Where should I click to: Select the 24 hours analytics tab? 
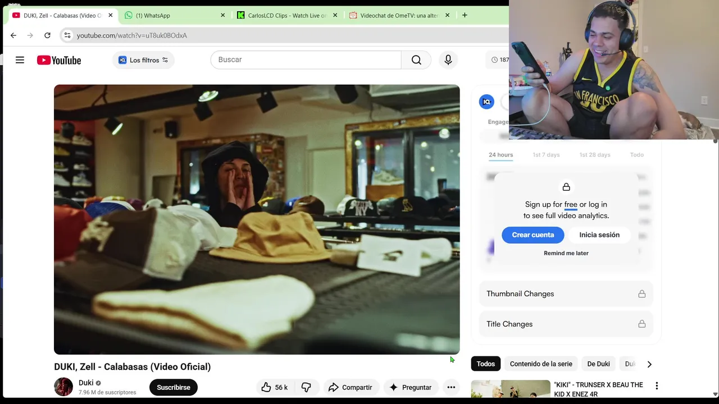(500, 155)
